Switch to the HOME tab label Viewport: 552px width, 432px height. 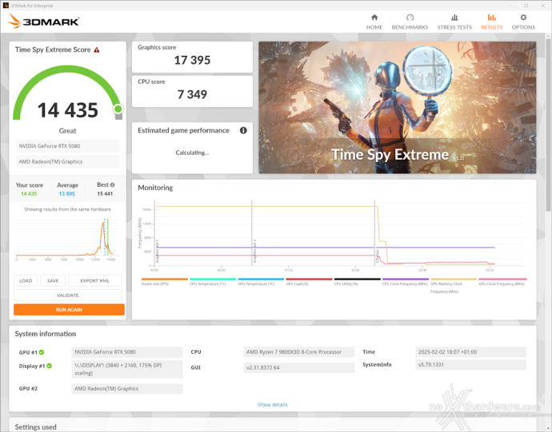click(x=374, y=27)
